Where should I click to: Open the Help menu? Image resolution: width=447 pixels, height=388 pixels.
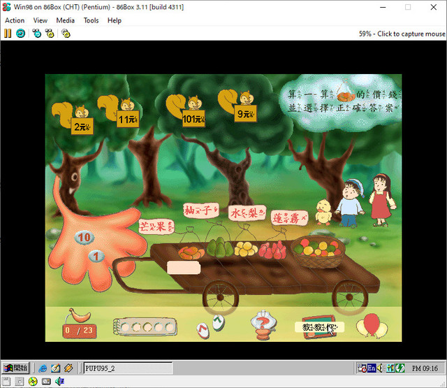115,20
